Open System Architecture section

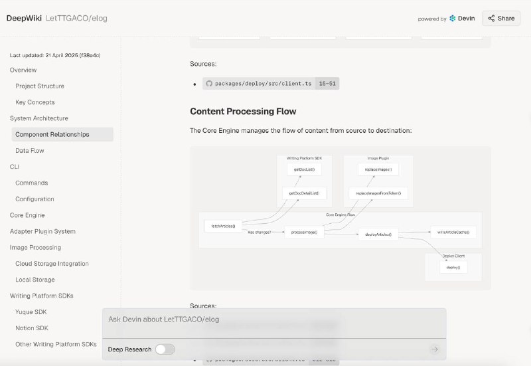click(x=39, y=118)
